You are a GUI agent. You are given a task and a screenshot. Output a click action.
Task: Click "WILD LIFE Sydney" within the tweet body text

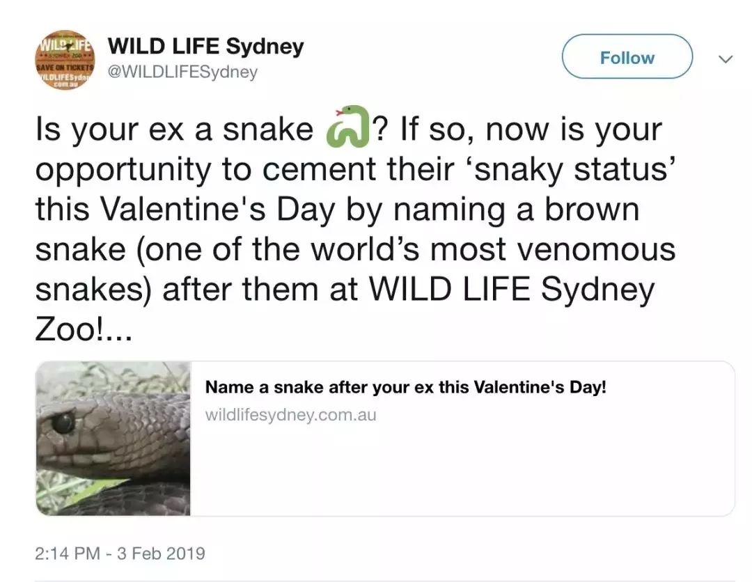[x=511, y=289]
